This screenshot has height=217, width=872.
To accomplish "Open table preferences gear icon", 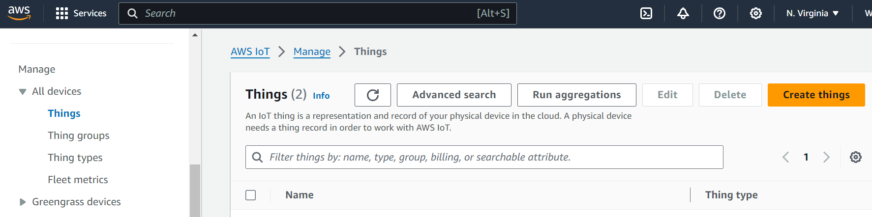I will (x=855, y=157).
